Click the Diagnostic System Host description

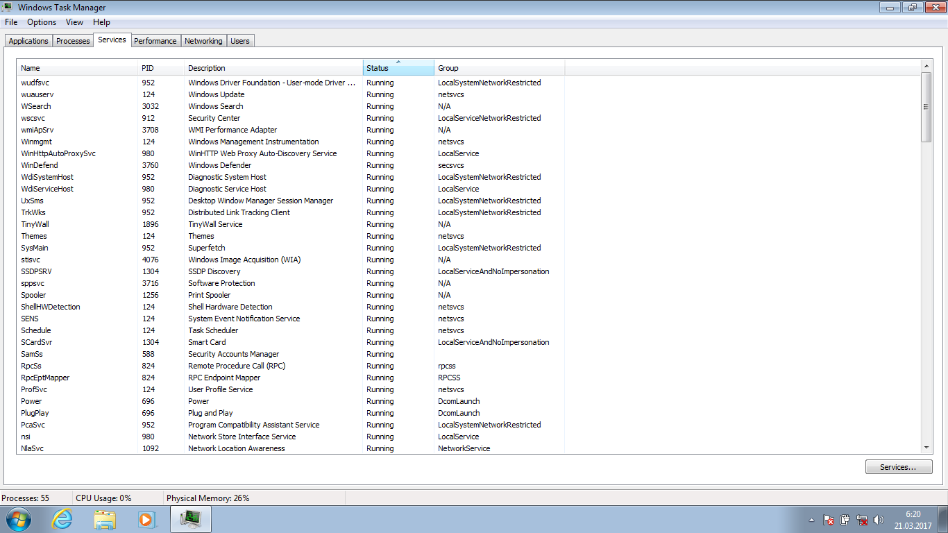pyautogui.click(x=228, y=177)
